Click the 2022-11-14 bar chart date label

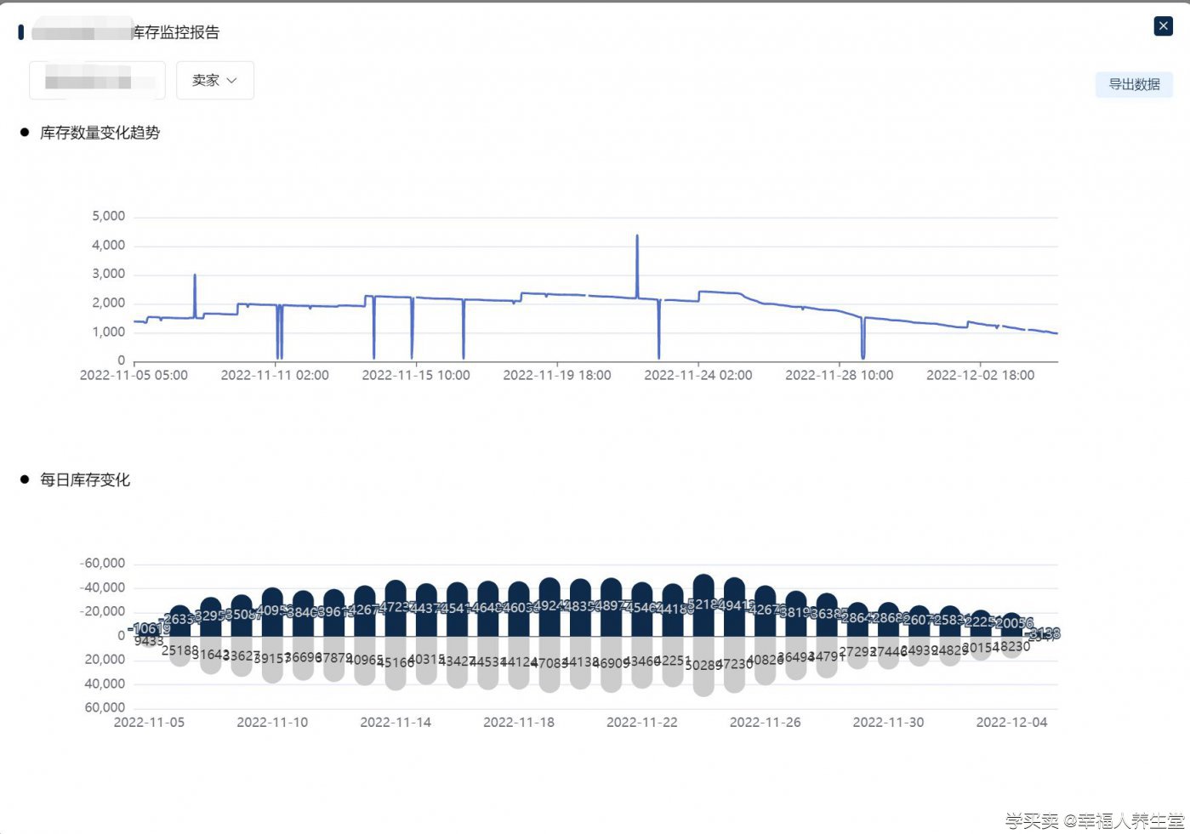pyautogui.click(x=396, y=723)
